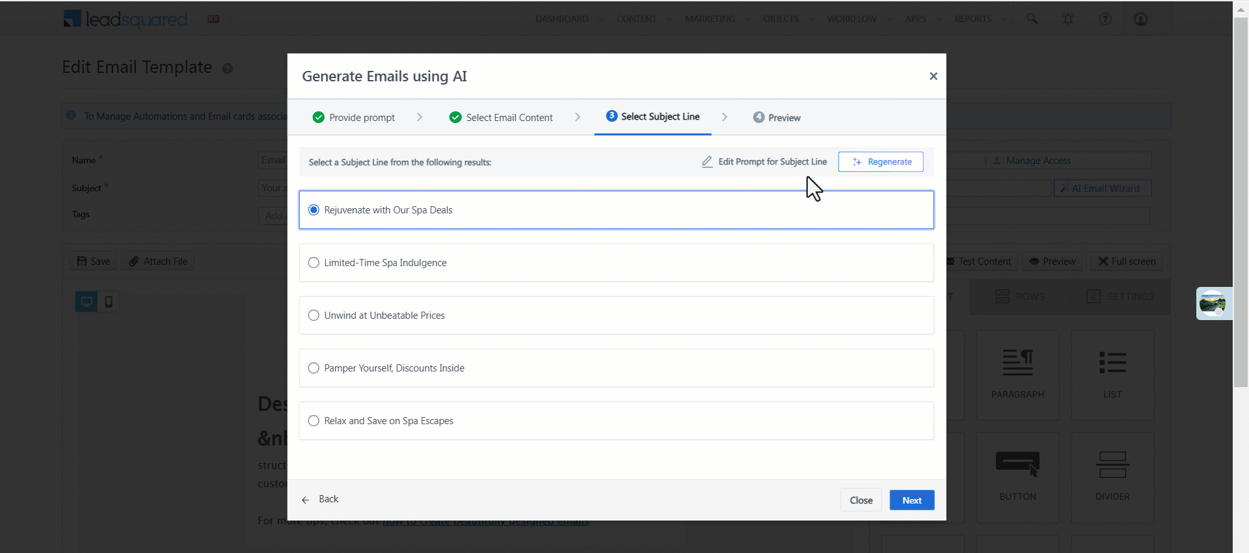Click the info icon in the automations banner
Screen dimensions: 1249x553
[x=71, y=115]
